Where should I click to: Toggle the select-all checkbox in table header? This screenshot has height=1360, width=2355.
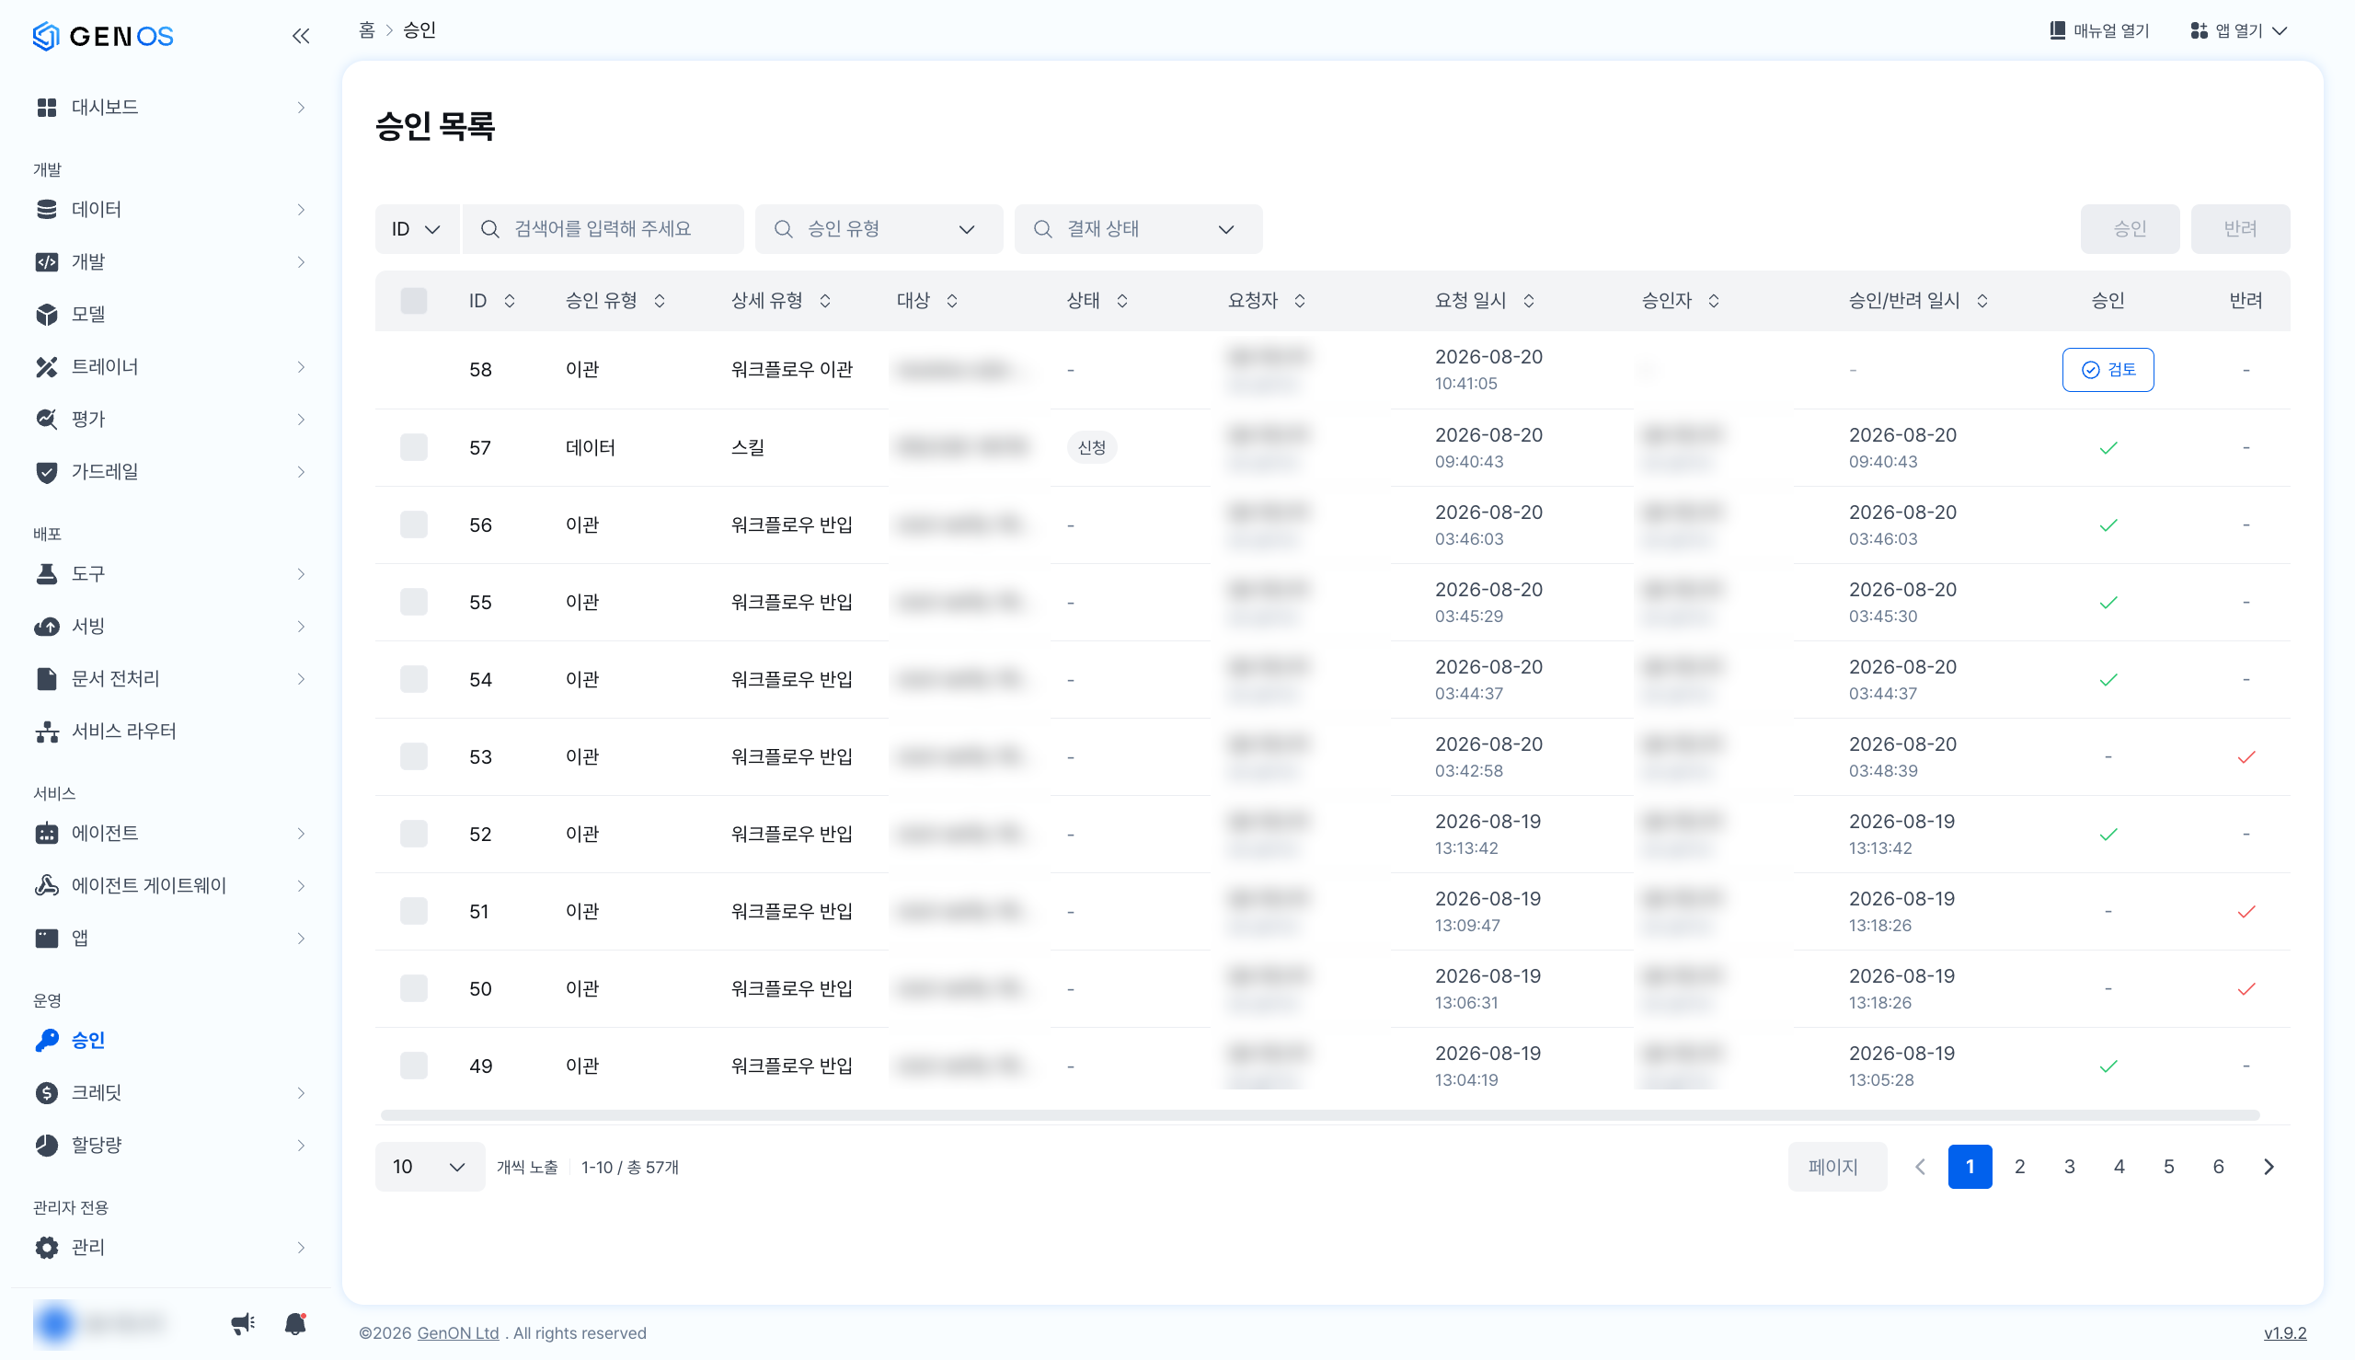pos(414,301)
